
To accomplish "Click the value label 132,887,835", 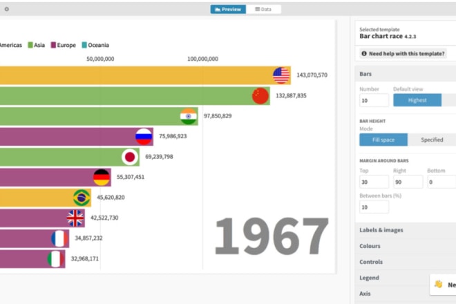I will (x=291, y=96).
